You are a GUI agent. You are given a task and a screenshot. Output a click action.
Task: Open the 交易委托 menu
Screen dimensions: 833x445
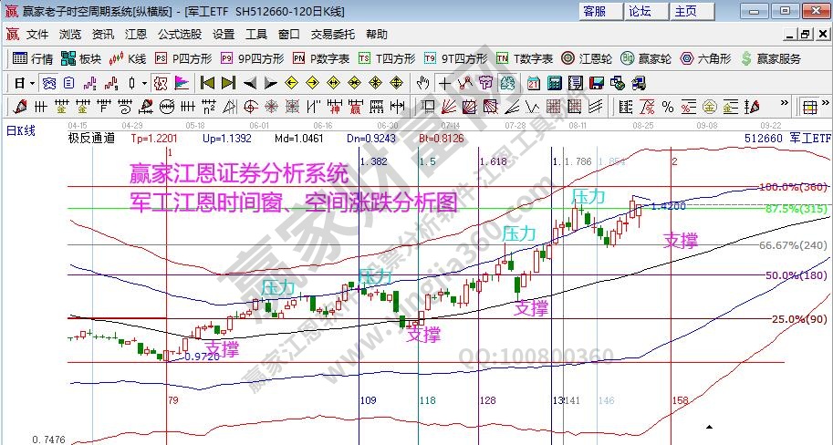(x=333, y=35)
